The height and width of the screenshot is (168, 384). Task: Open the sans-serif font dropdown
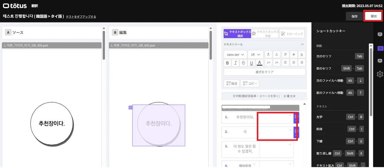[x=235, y=55]
